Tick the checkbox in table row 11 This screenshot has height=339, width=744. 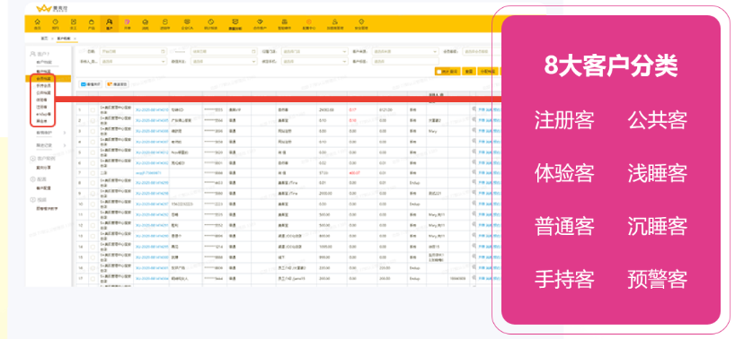coord(93,214)
